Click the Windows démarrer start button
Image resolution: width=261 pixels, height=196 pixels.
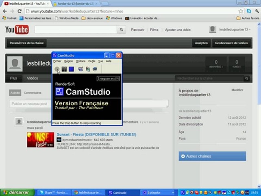pos(17,192)
